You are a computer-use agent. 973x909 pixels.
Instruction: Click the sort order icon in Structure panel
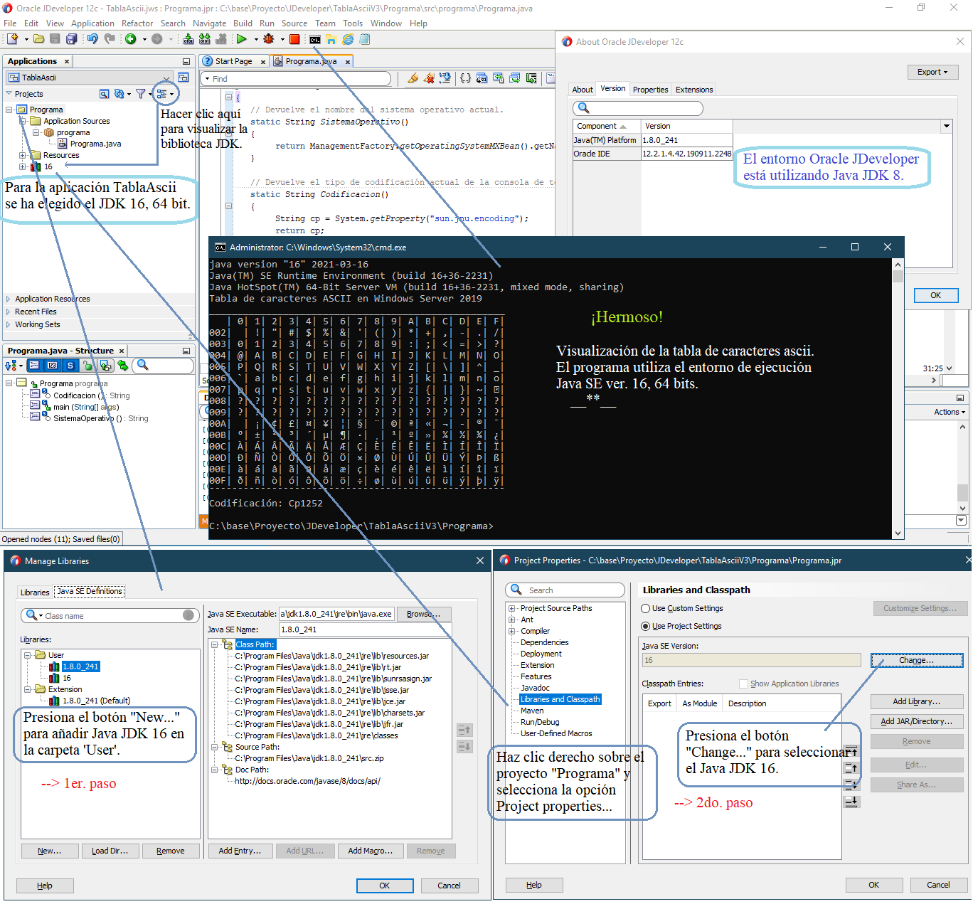(x=11, y=366)
